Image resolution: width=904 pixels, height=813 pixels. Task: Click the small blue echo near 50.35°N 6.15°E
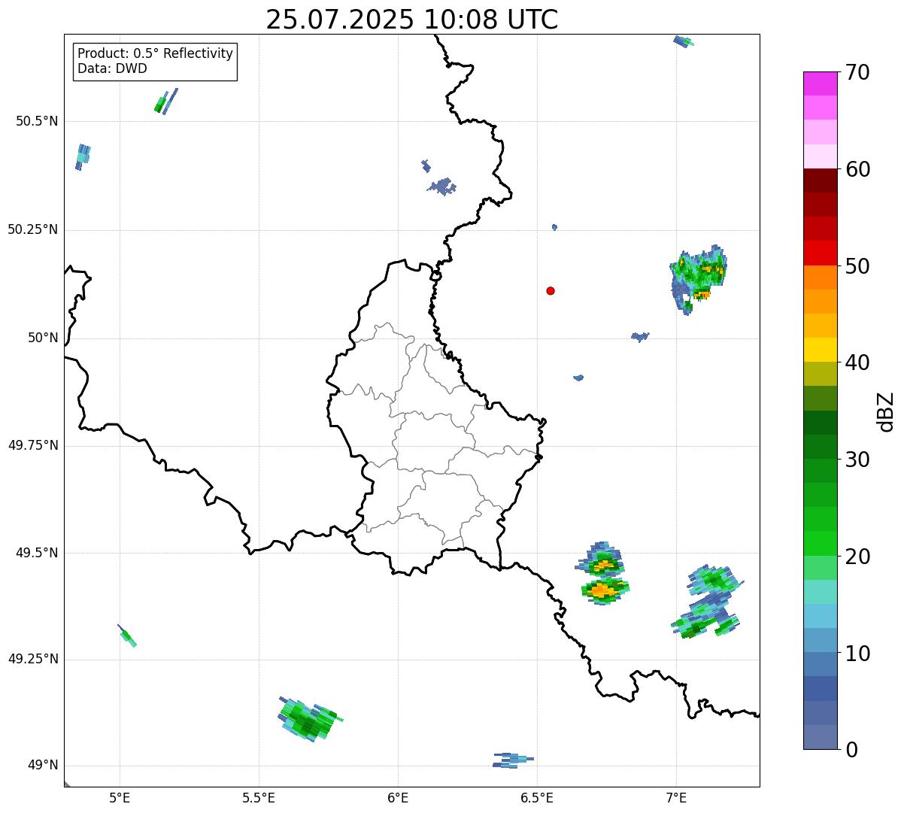pyautogui.click(x=442, y=186)
